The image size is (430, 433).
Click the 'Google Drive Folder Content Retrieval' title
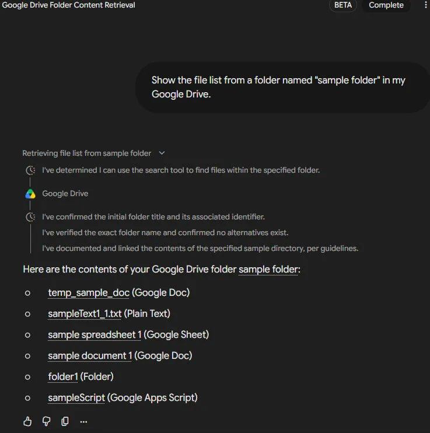coord(68,5)
